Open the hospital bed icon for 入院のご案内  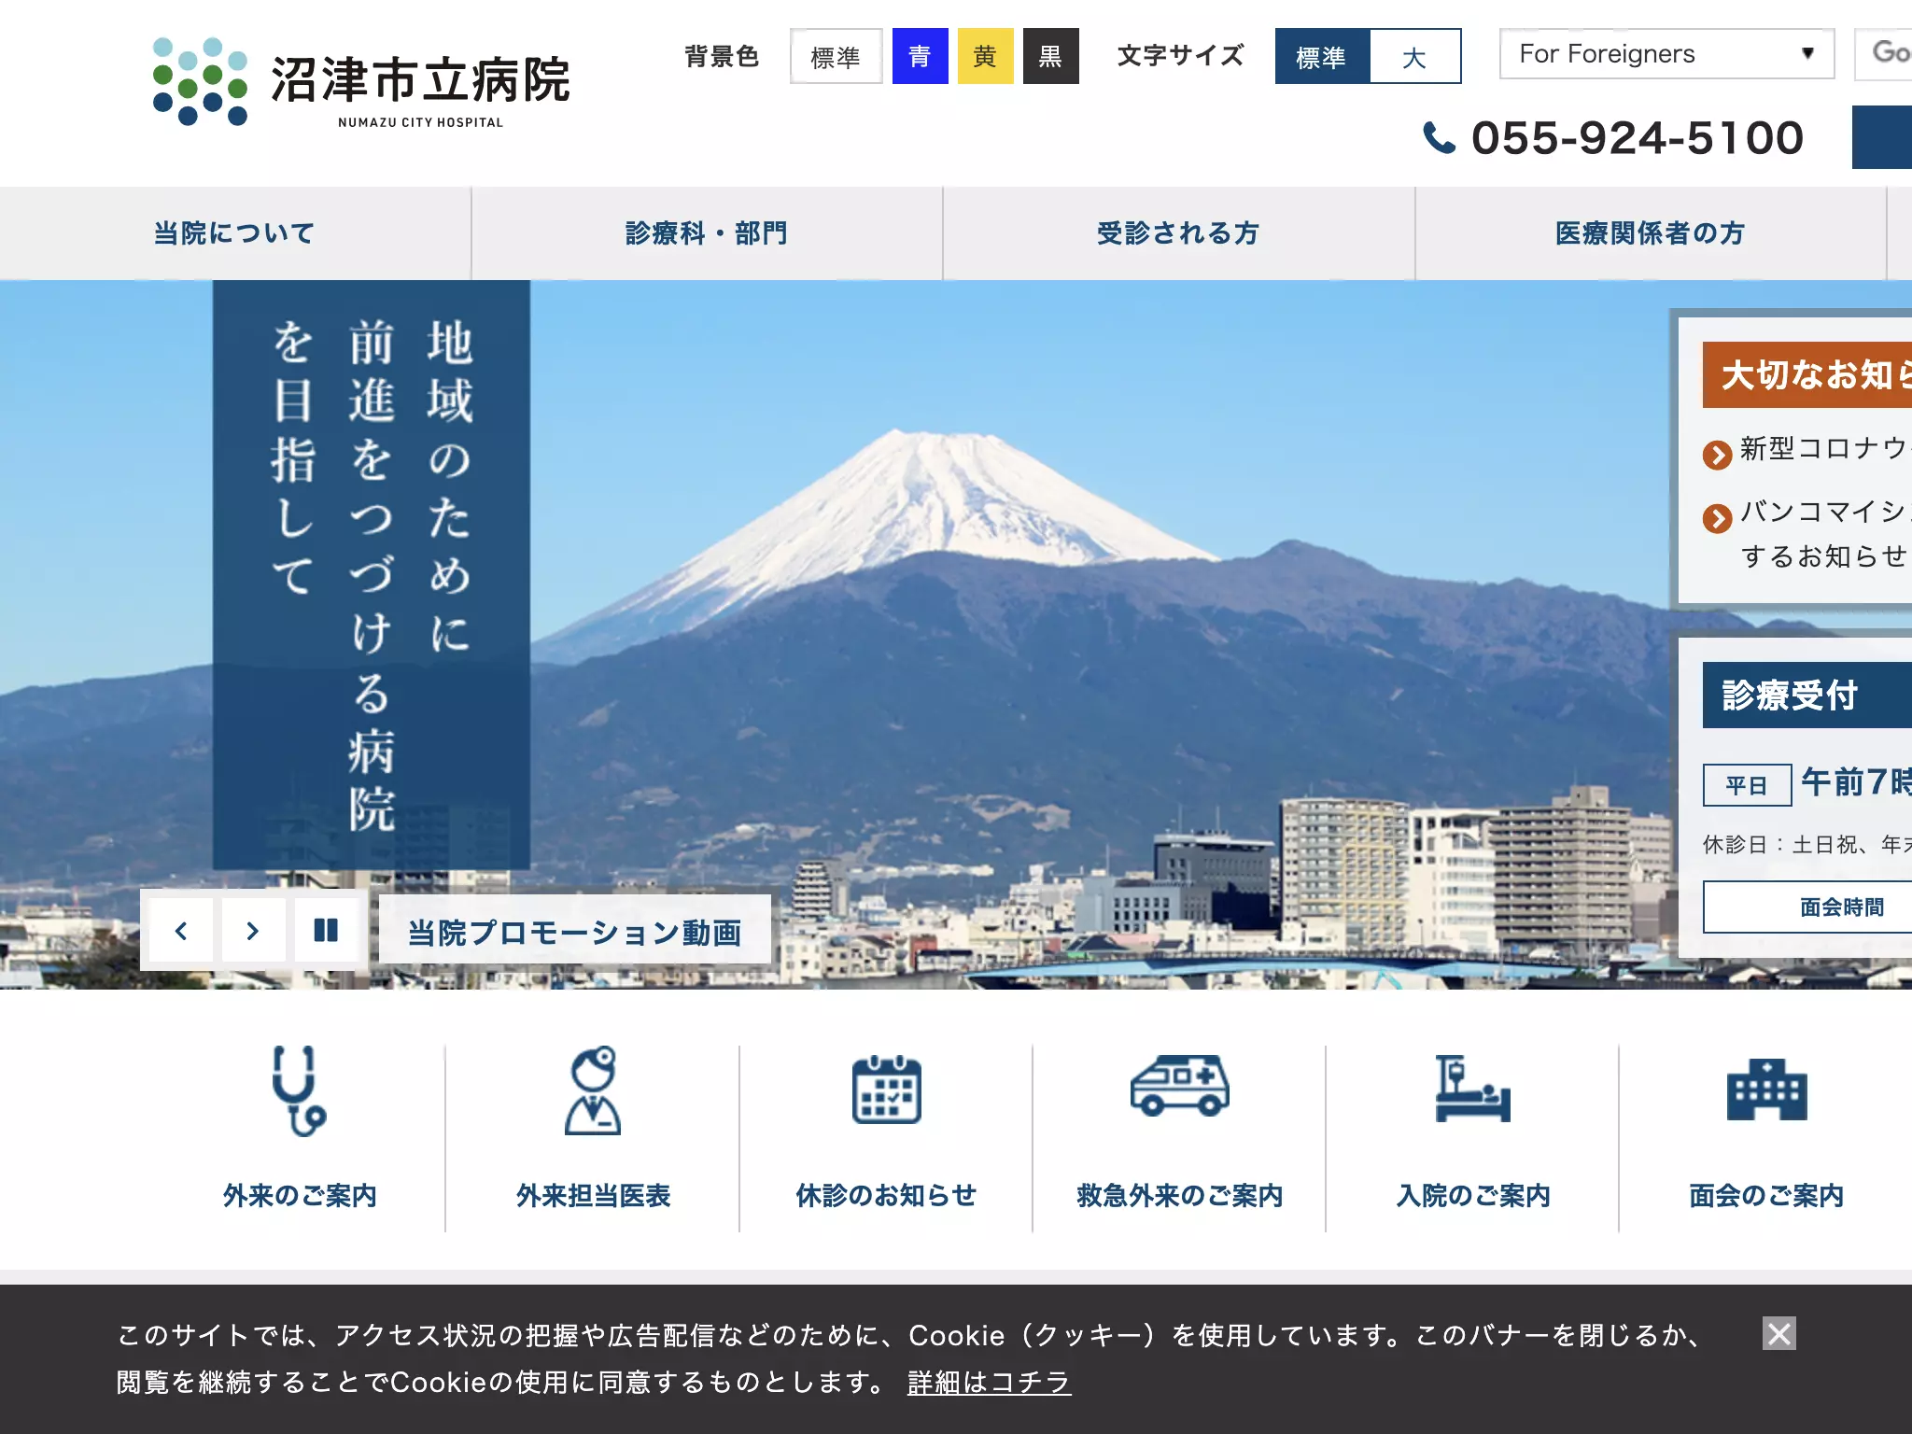pos(1472,1088)
